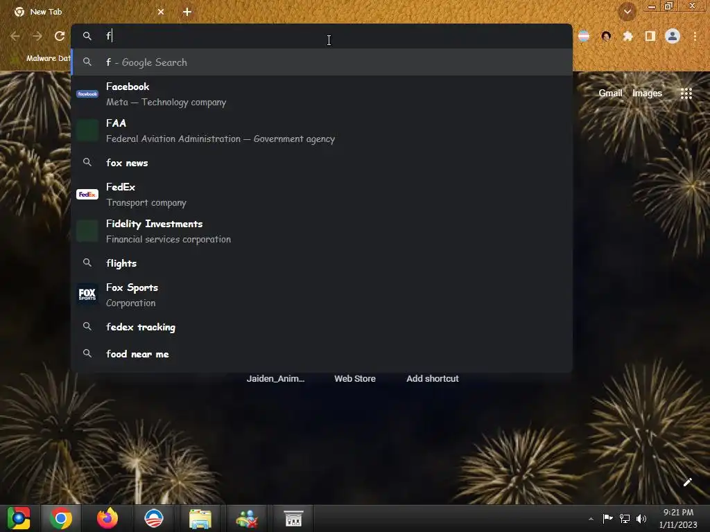710x532 pixels.
Task: Select the FAA suggestion
Action: click(322, 131)
